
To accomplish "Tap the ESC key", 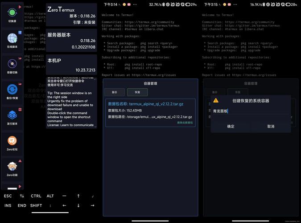I will tap(8, 196).
